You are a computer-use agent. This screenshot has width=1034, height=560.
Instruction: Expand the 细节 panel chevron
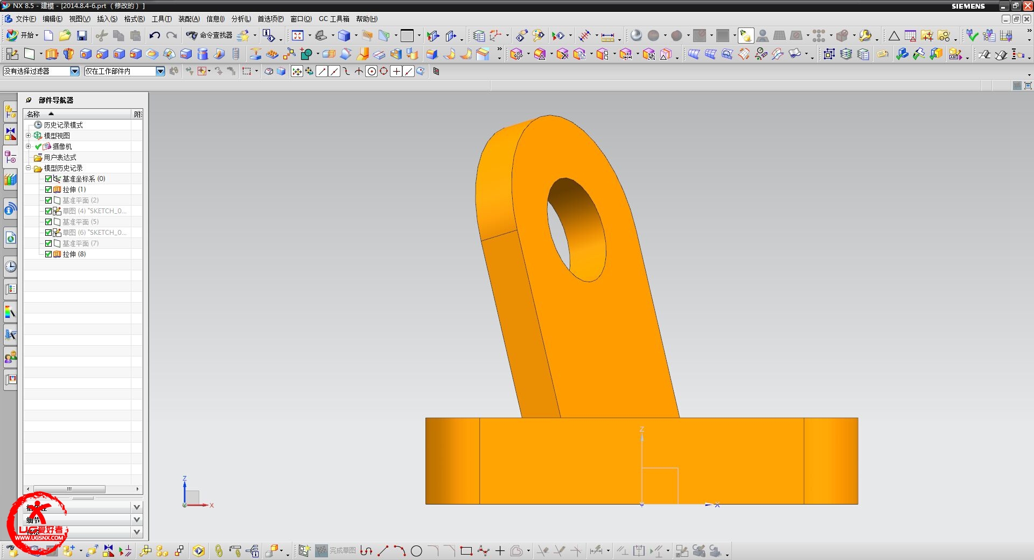click(137, 520)
